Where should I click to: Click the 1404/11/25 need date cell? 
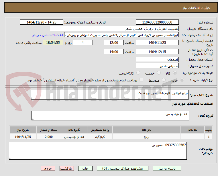tap(23, 137)
